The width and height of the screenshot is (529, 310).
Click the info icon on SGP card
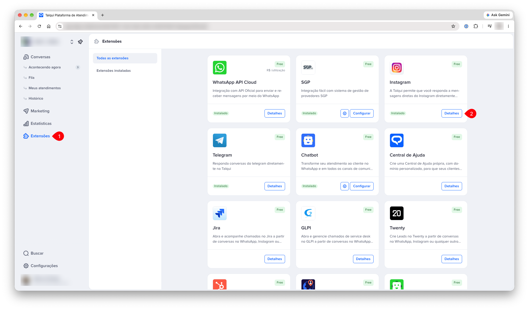[x=344, y=113]
